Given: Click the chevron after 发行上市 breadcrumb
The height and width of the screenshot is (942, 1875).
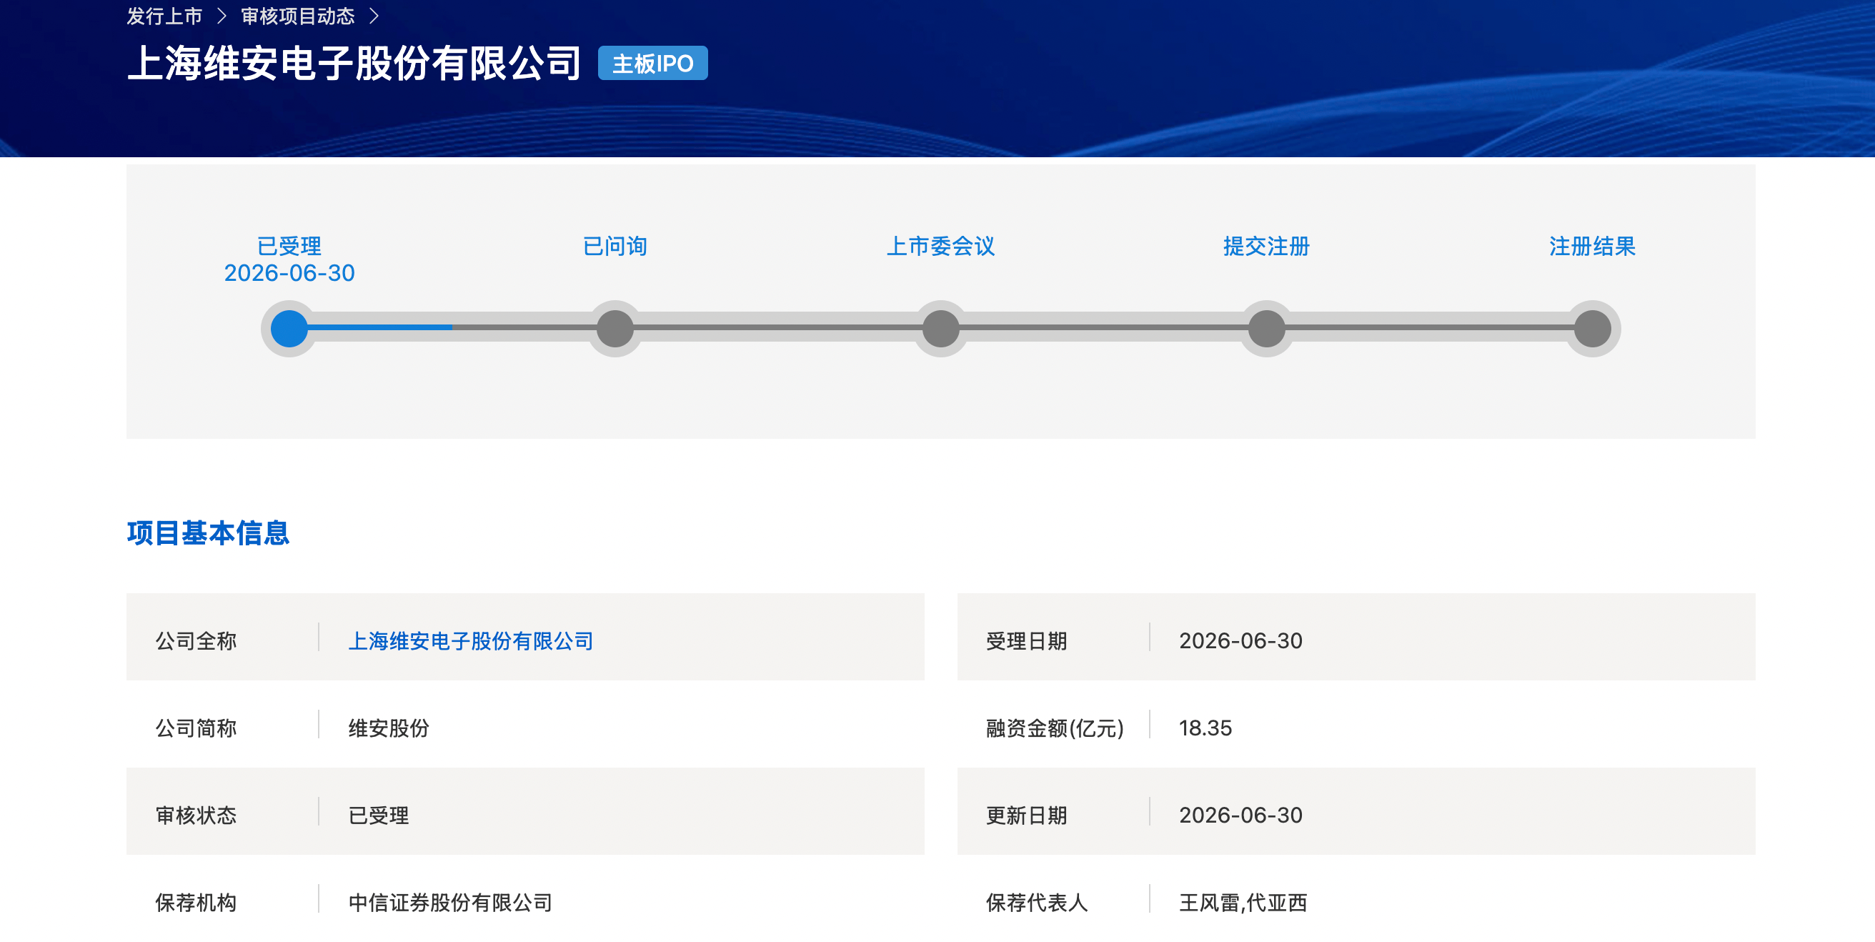Looking at the screenshot, I should click(222, 16).
